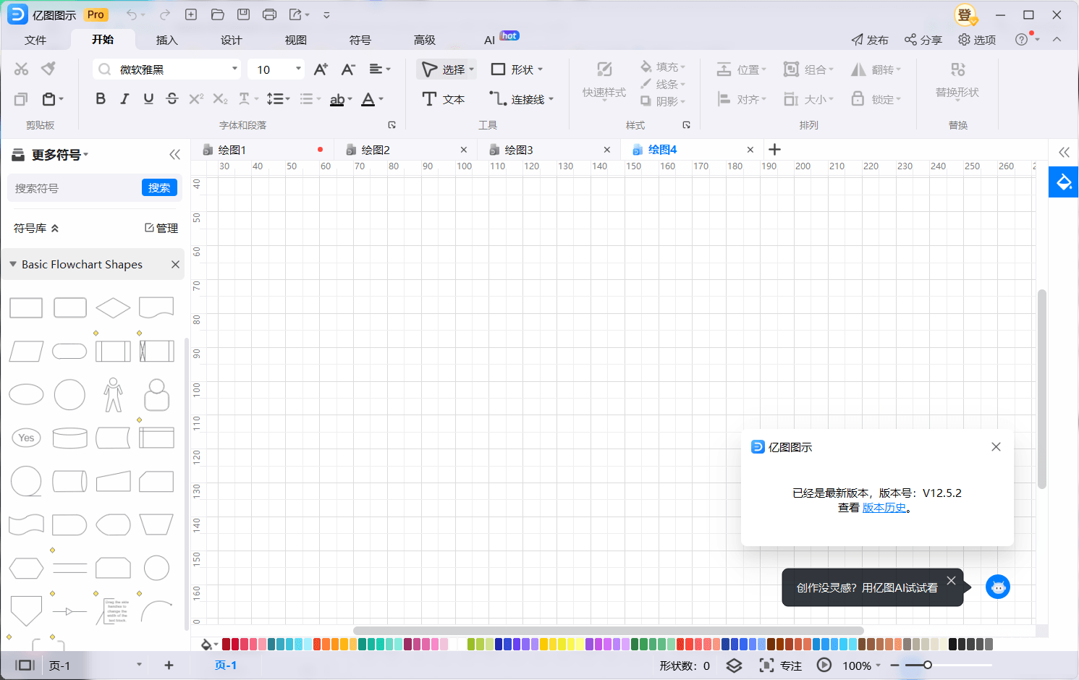Image resolution: width=1079 pixels, height=680 pixels.
Task: Expand the 形状 shape dropdown
Action: [x=540, y=69]
